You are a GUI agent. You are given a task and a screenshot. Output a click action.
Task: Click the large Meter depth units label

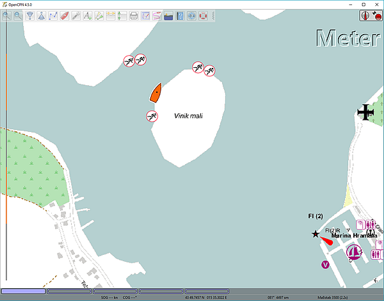348,38
